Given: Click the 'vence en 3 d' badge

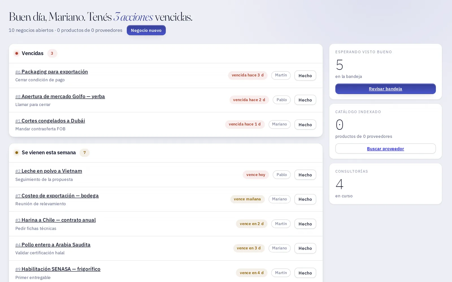Looking at the screenshot, I should (249, 248).
